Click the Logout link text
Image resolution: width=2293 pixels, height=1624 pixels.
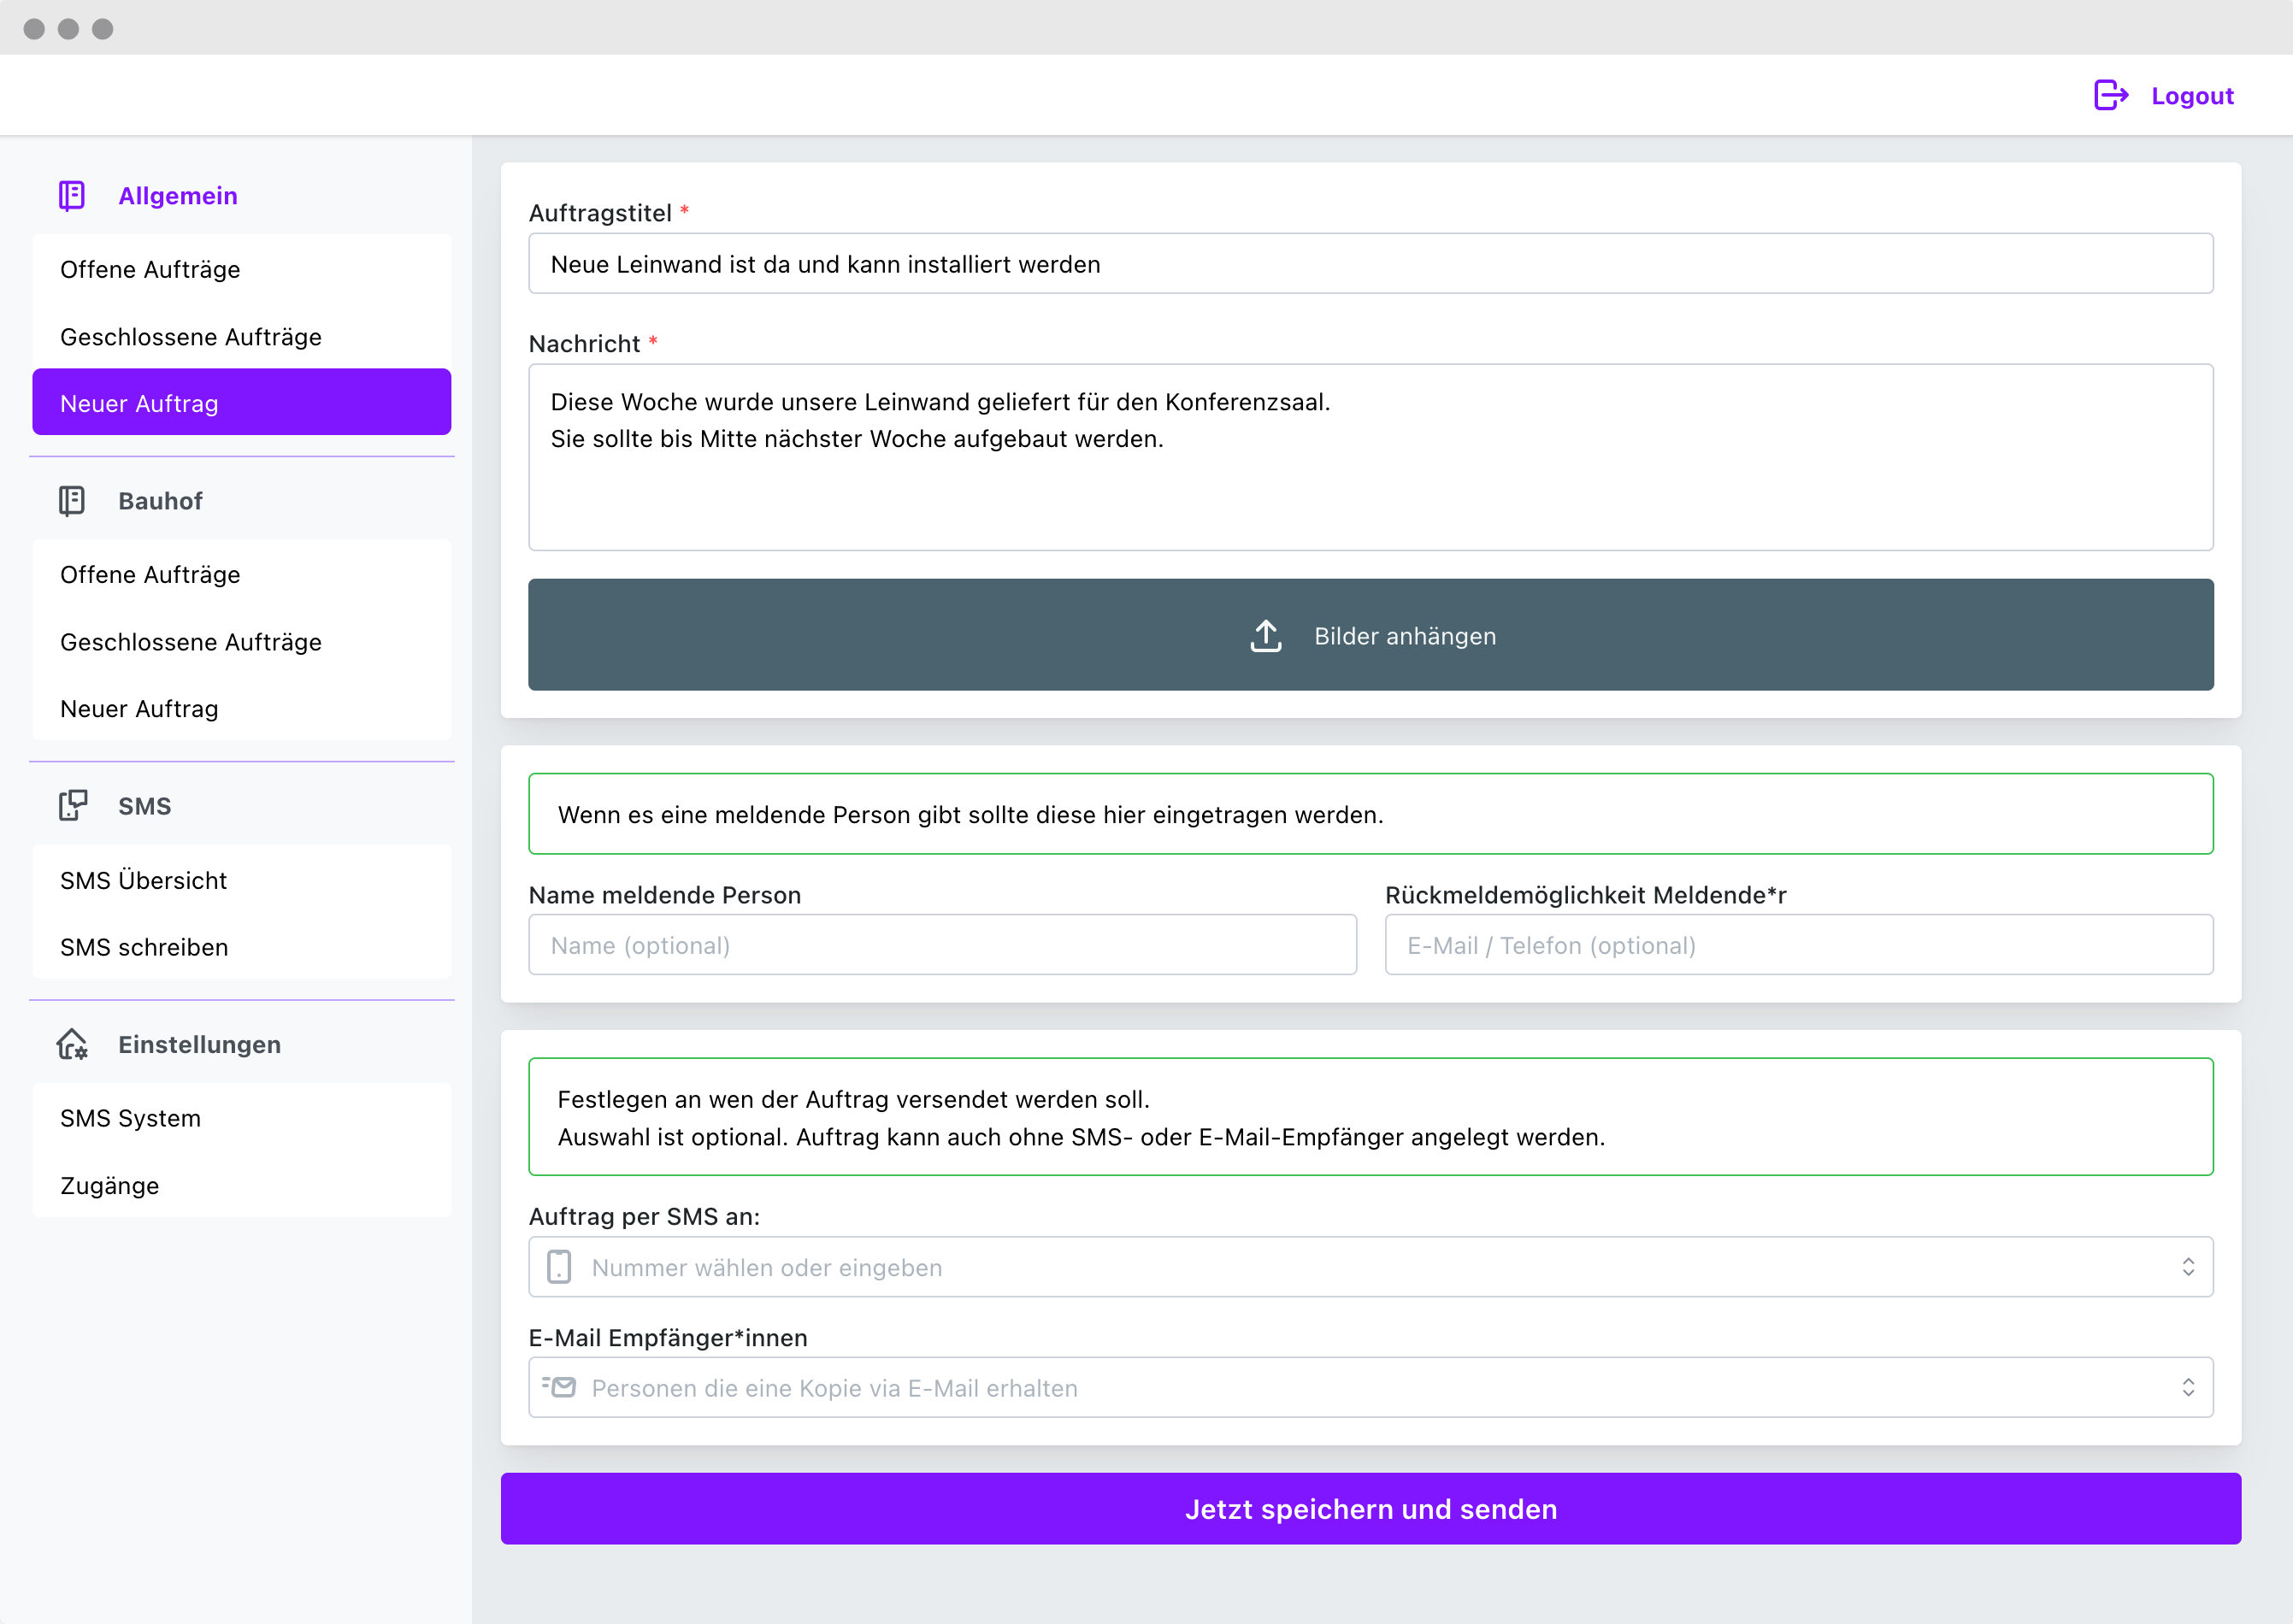click(2192, 96)
